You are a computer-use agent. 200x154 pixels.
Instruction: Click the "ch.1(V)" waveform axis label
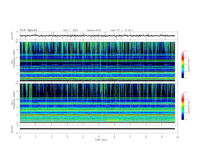(12, 36)
